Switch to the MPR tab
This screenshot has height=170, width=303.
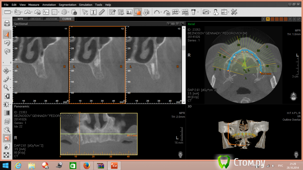point(20,19)
